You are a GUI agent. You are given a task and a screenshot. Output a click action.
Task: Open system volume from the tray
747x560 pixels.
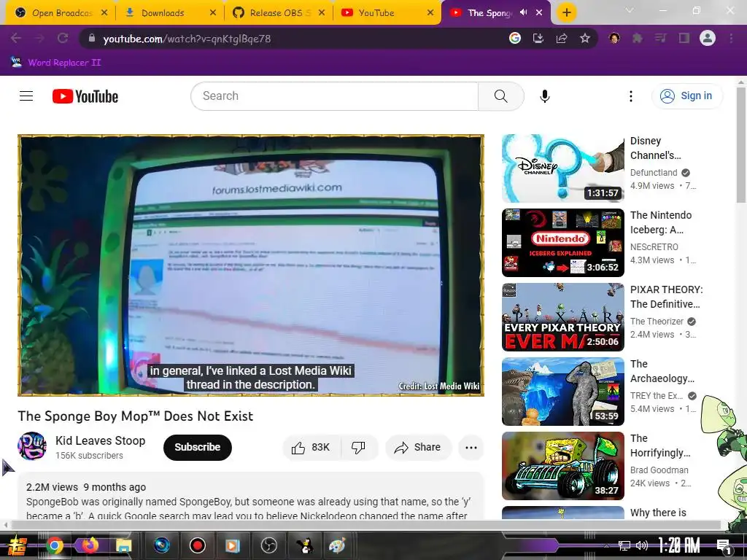(642, 545)
